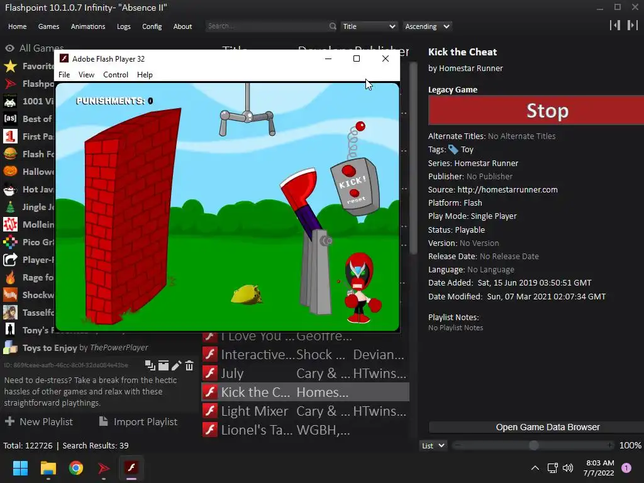Select the Shockw playlist icon
Image resolution: width=644 pixels, height=483 pixels.
pos(10,295)
